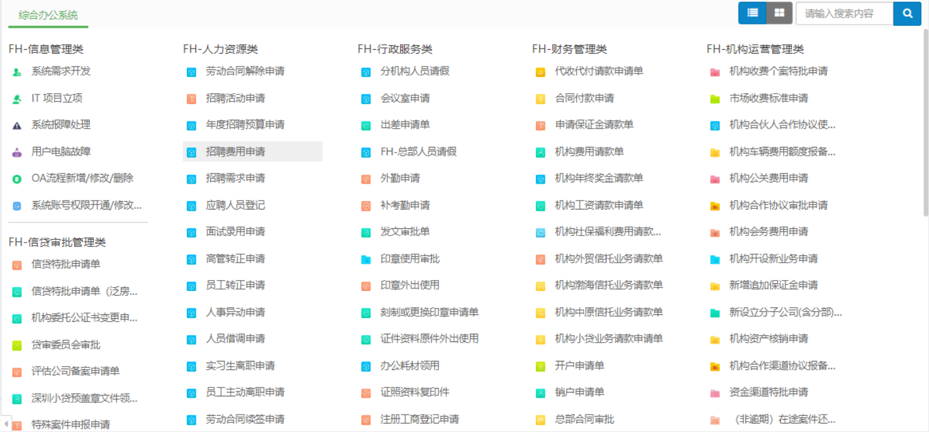Click the 资金渠道特批申请 icon
Screen dimensions: 929x432
(765, 391)
